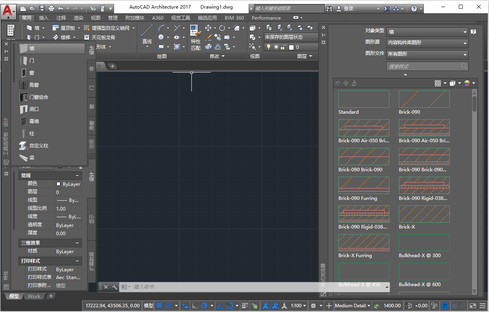This screenshot has width=489, height=312.
Task: Select the Brick-090 wall style thumbnail
Action: pyautogui.click(x=424, y=99)
